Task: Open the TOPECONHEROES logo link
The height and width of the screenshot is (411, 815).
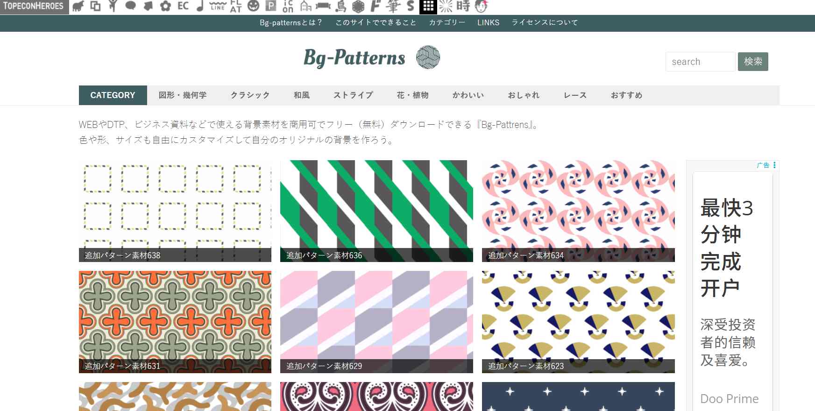Action: click(x=34, y=7)
